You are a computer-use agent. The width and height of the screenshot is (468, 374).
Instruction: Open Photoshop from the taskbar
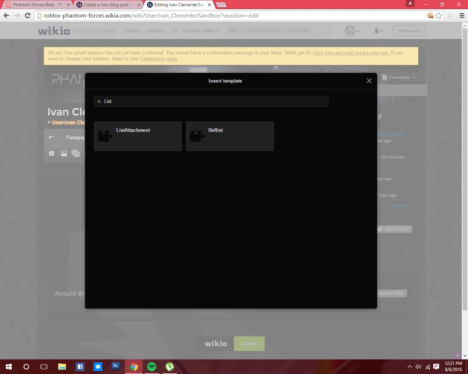tap(116, 366)
